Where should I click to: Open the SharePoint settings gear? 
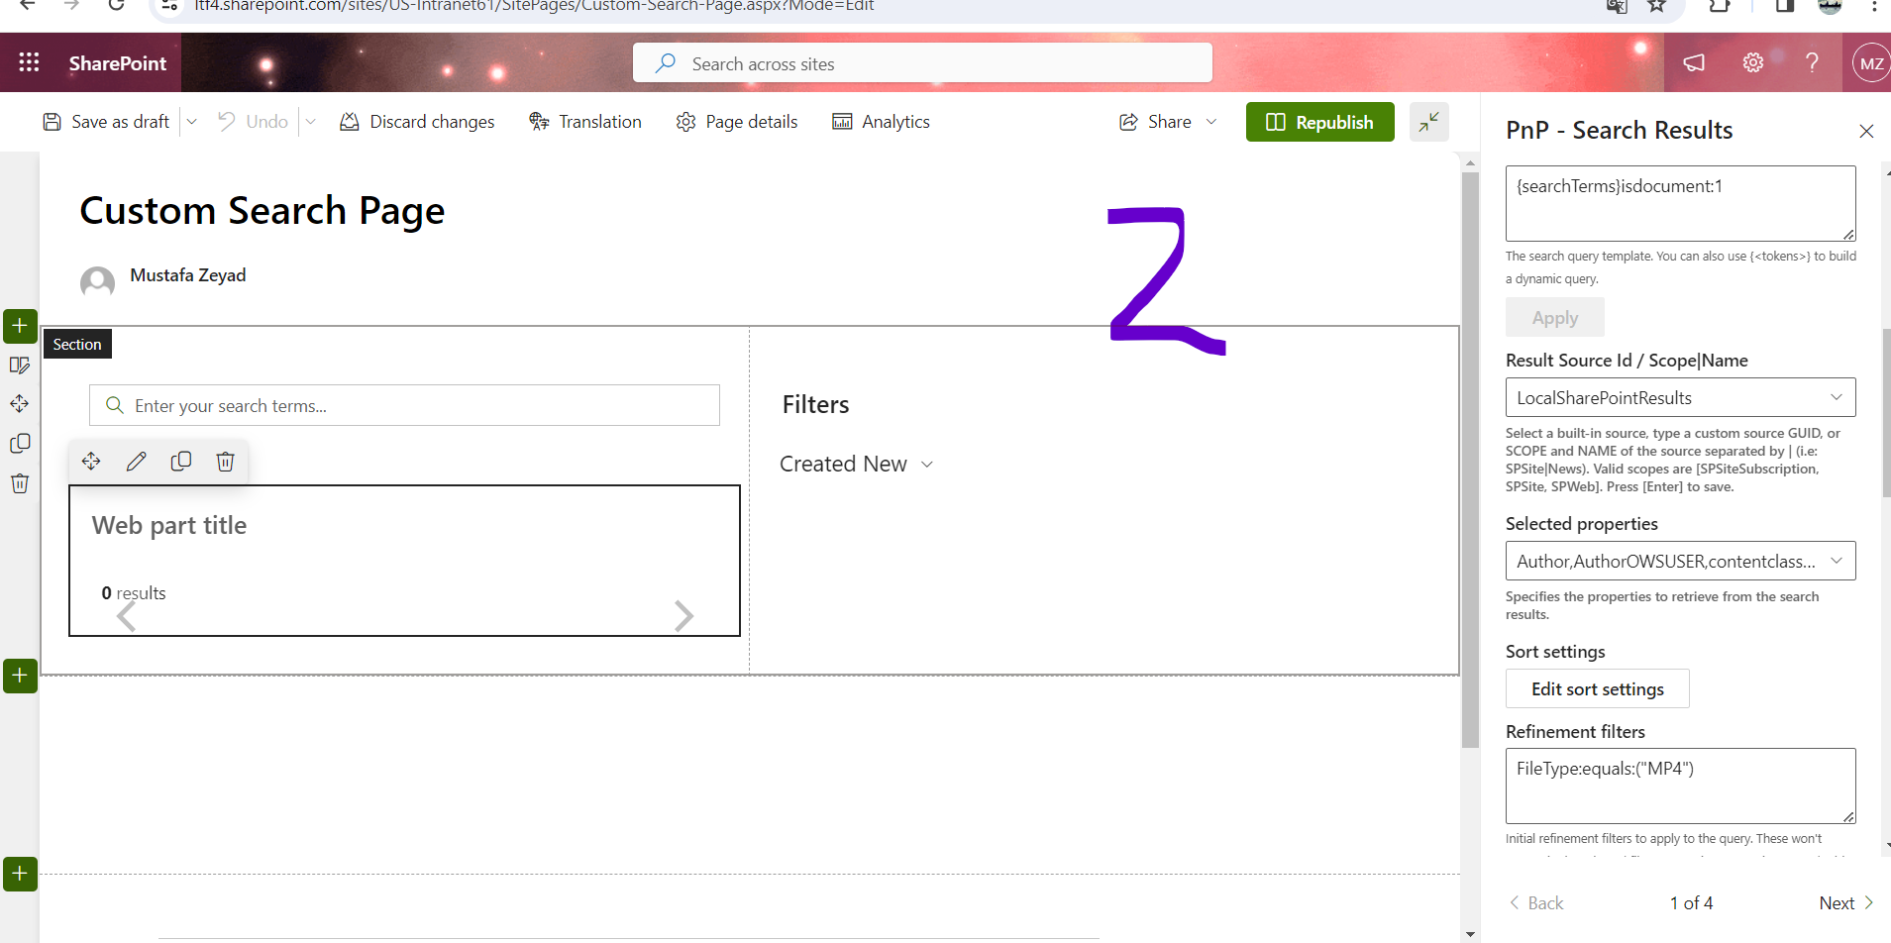tap(1753, 61)
